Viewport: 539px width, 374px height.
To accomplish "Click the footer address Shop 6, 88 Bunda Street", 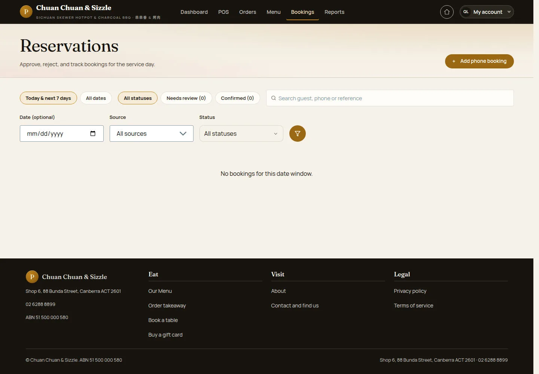I will click(73, 291).
